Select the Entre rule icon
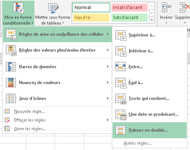 point(120,67)
